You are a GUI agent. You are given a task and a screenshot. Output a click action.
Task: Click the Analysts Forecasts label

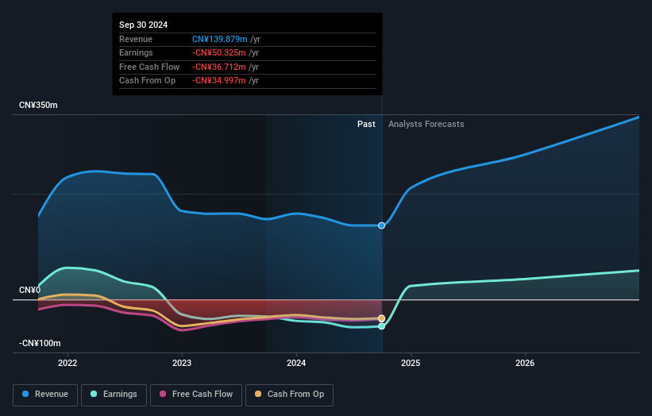click(x=426, y=124)
